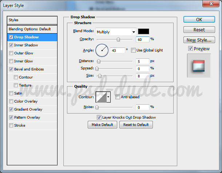Open the Pattern Overlay settings label
The height and width of the screenshot is (173, 222).
[x=27, y=117]
